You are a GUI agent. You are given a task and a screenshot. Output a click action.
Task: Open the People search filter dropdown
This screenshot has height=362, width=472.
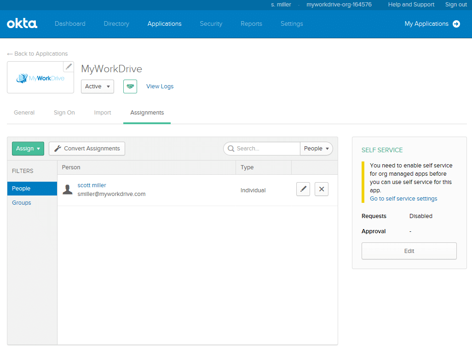[x=317, y=149]
